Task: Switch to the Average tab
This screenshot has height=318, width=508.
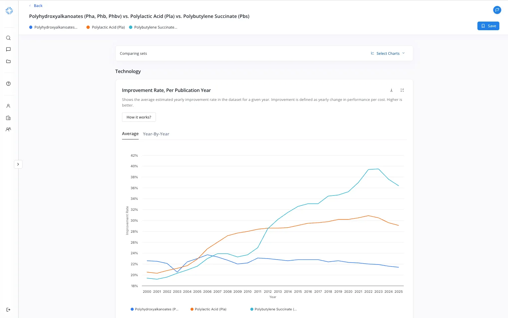Action: point(130,134)
